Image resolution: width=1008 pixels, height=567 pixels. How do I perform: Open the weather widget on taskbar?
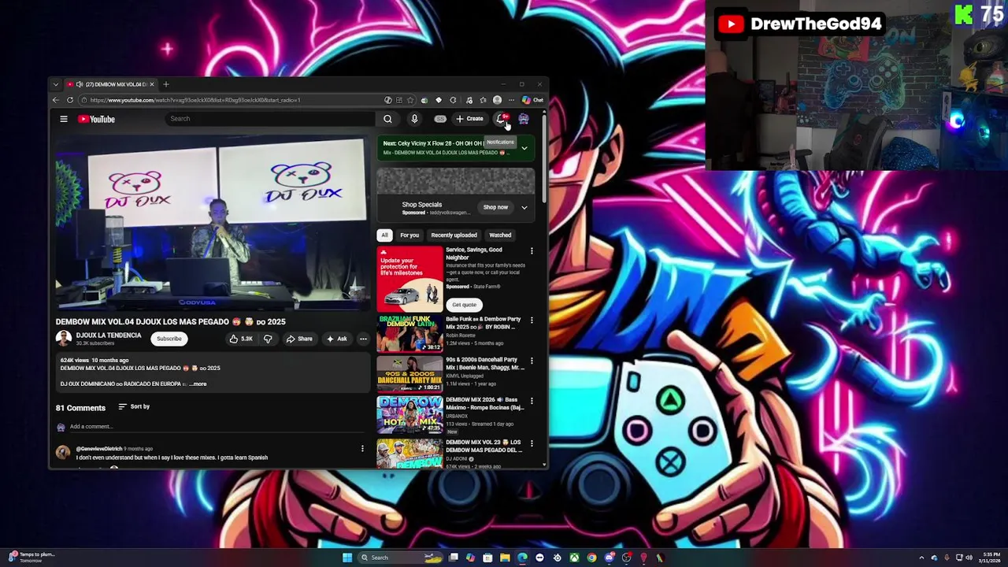coord(30,558)
